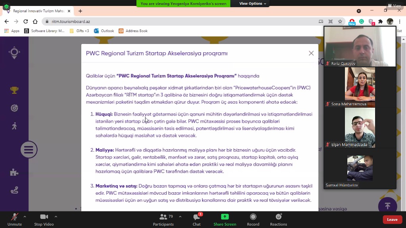Unmute the microphone in Zoom toolbar
Screen dimensions: 406x228
(15, 219)
